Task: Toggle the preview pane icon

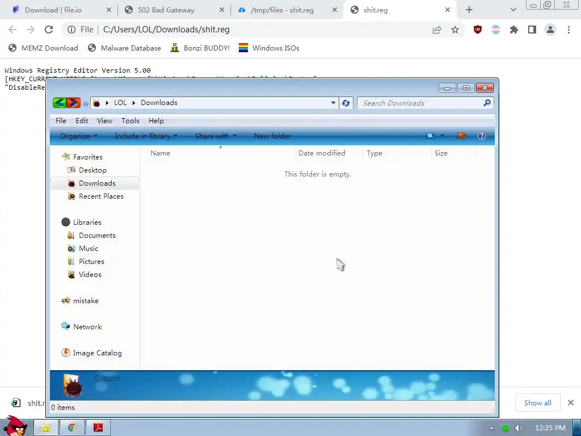Action: (461, 136)
